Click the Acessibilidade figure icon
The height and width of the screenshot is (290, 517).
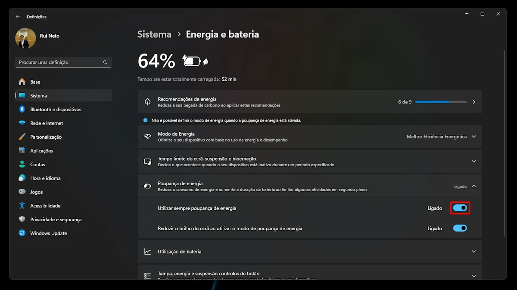(22, 206)
